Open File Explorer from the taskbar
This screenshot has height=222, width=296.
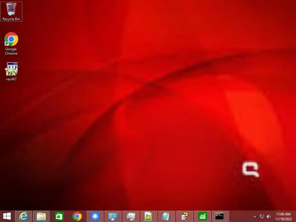41,216
